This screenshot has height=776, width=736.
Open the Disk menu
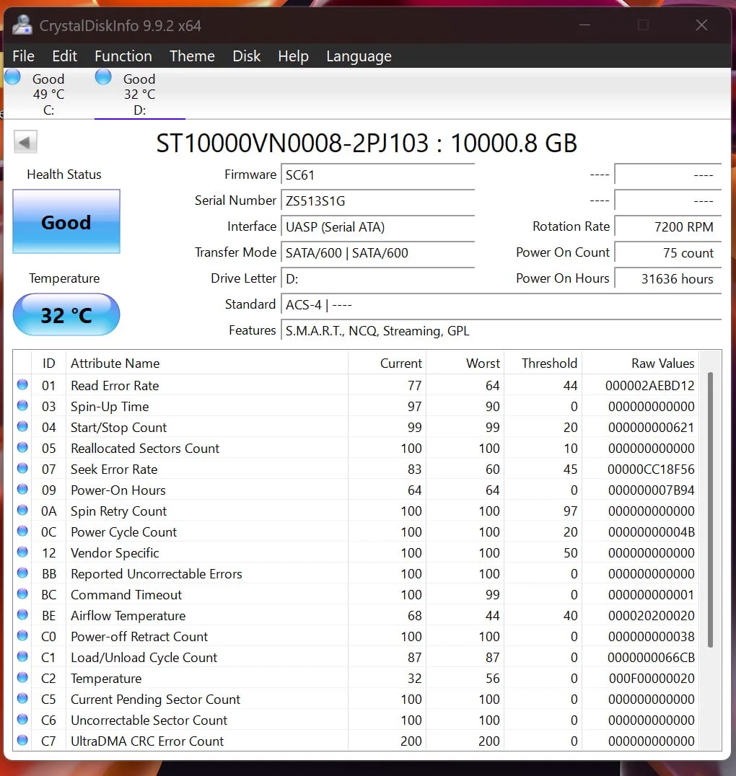point(246,56)
